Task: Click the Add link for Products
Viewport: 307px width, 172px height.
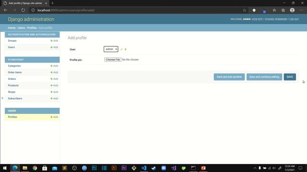Action: coord(54,86)
